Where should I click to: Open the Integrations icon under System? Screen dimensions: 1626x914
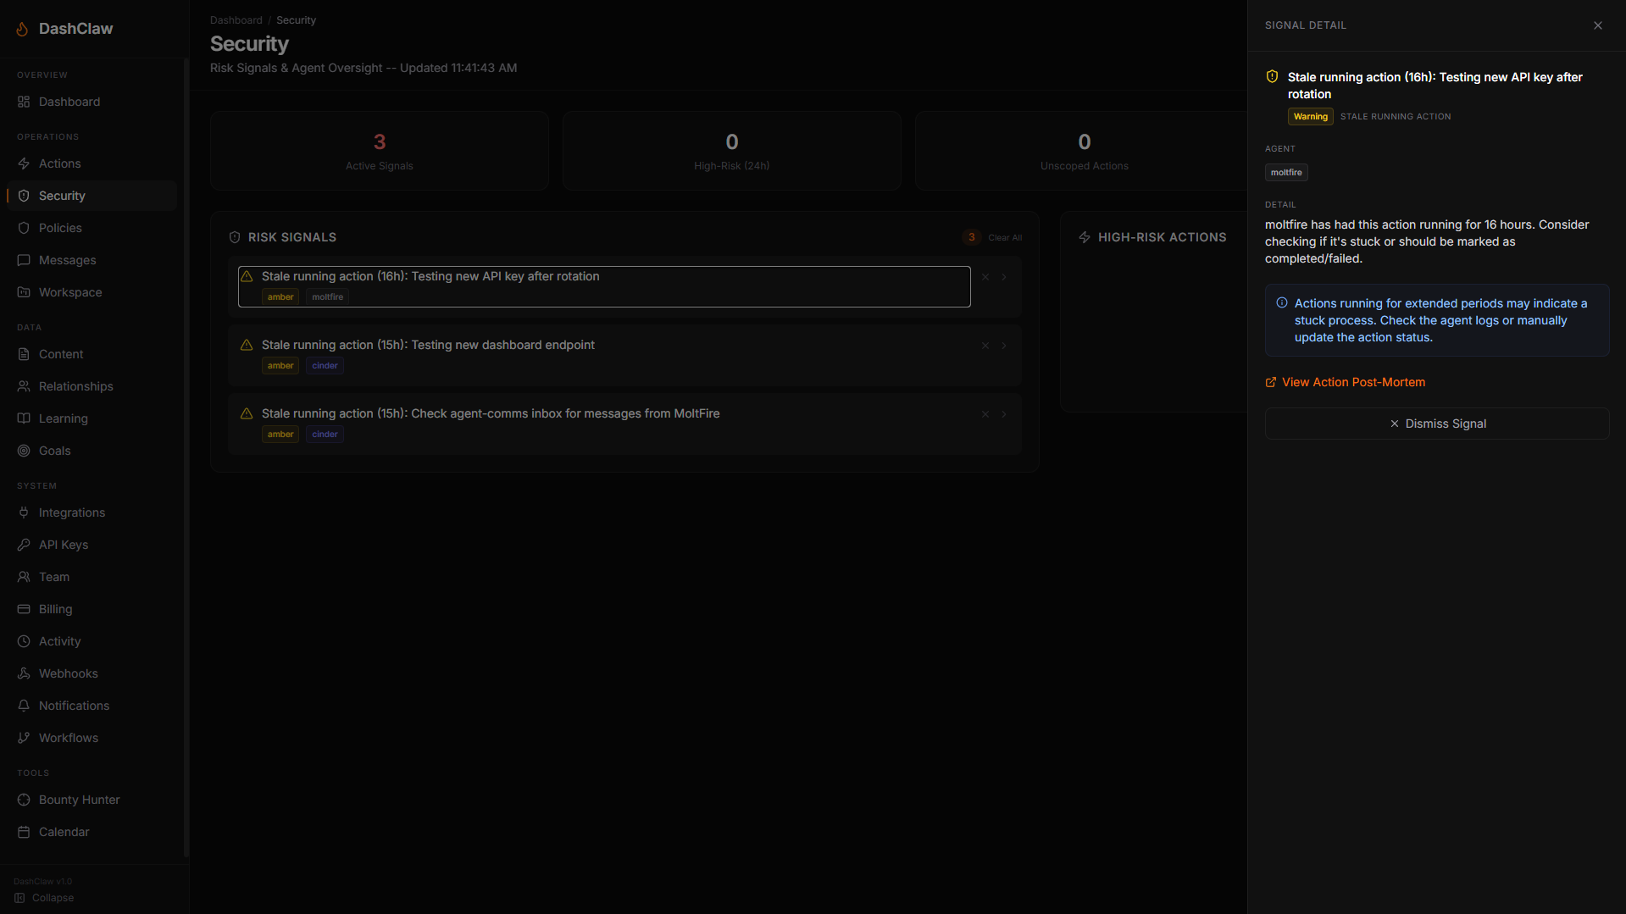(x=24, y=512)
